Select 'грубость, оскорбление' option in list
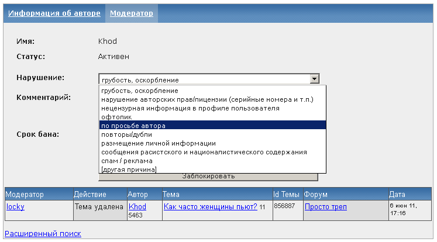437x242 pixels. tap(140, 91)
